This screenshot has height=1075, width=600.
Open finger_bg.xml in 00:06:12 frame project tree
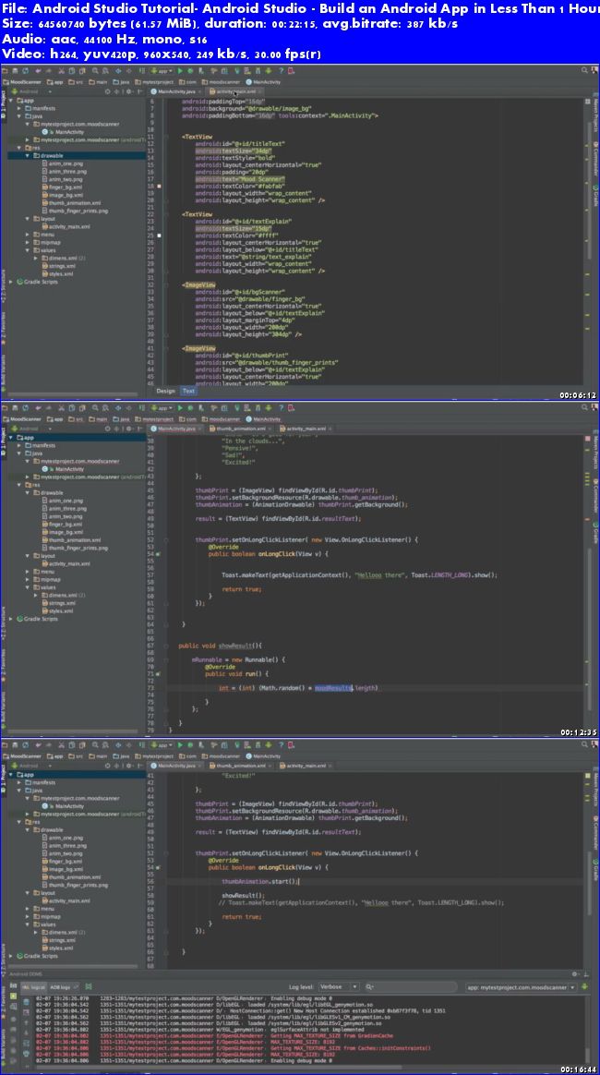[x=66, y=187]
